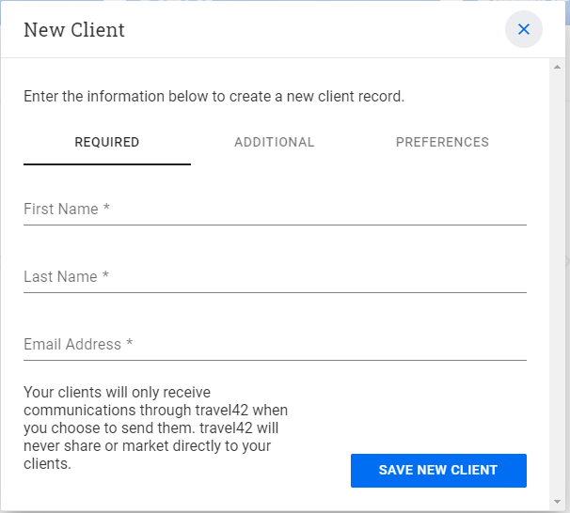The image size is (570, 513).
Task: Click the travel42 communications disclaimer paragraph
Action: [x=155, y=427]
